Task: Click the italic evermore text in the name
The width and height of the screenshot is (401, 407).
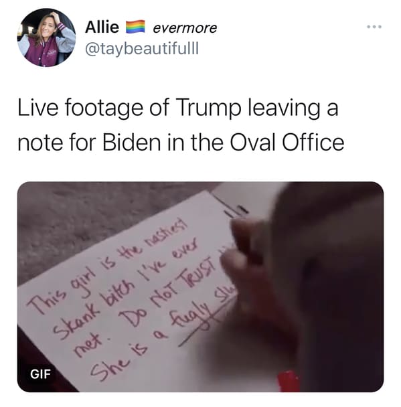Action: pos(185,27)
